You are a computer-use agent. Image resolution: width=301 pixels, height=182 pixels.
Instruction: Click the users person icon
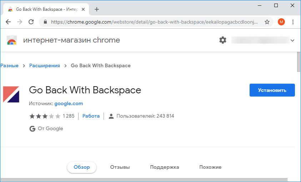(111, 116)
